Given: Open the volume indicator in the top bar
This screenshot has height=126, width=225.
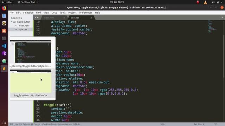Looking at the screenshot, I should pos(213,2).
